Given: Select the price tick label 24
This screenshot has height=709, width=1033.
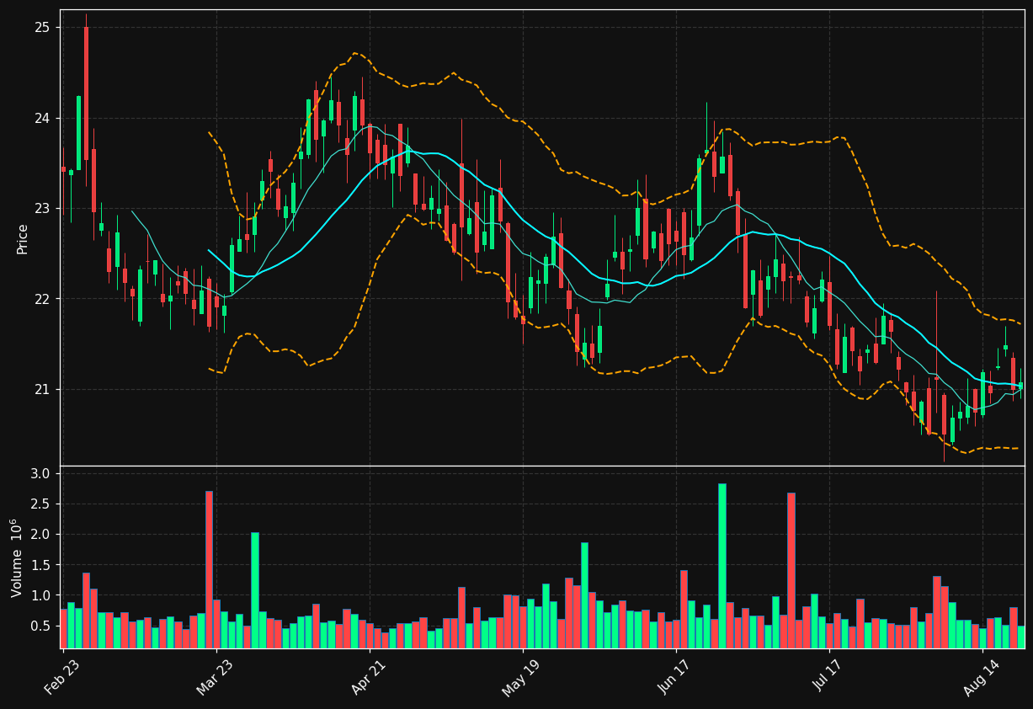Looking at the screenshot, I should click(42, 118).
